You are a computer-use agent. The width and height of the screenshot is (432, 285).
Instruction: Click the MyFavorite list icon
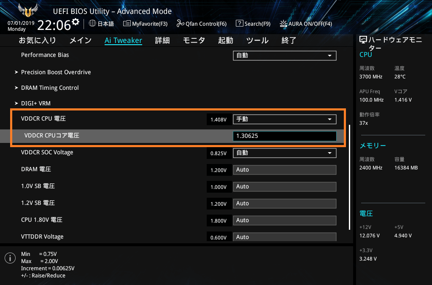(x=127, y=24)
